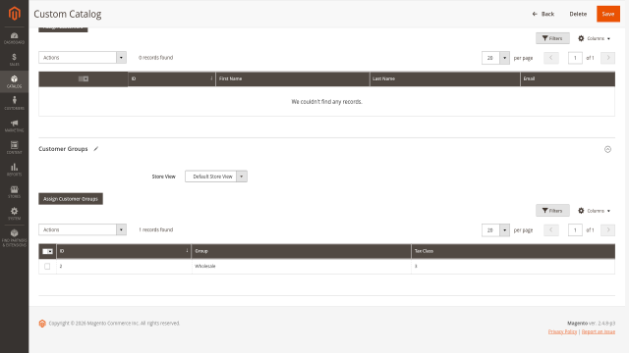Image resolution: width=629 pixels, height=353 pixels.
Task: Open Actions dropdown in customer groups grid
Action: 83,229
